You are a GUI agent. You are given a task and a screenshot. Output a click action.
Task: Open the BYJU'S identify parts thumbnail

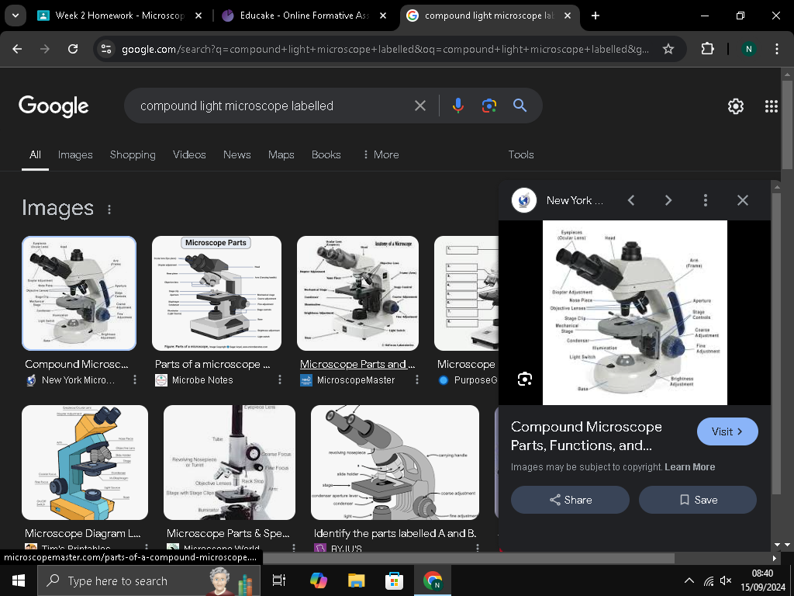[395, 463]
